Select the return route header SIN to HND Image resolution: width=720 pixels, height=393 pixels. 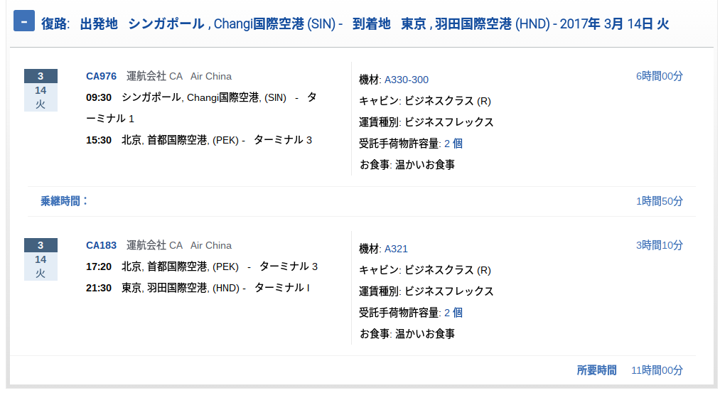(x=355, y=23)
